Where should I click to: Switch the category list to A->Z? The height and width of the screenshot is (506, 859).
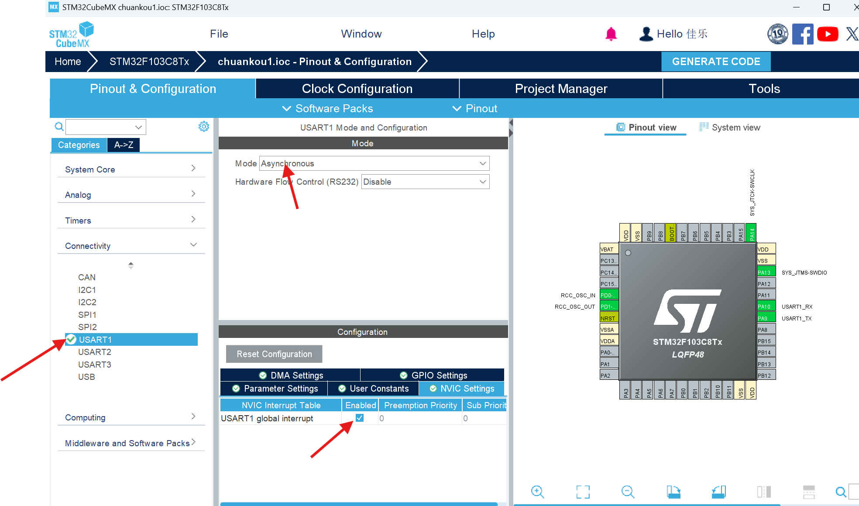tap(124, 145)
